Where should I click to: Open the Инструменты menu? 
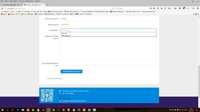pyautogui.click(x=30, y=1)
